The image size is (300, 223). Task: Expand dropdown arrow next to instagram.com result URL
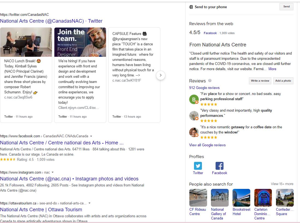53,172
